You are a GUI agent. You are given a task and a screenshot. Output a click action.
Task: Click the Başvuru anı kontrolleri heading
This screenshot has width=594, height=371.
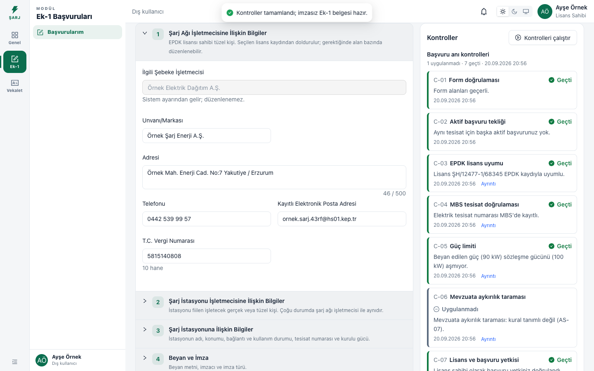point(458,54)
